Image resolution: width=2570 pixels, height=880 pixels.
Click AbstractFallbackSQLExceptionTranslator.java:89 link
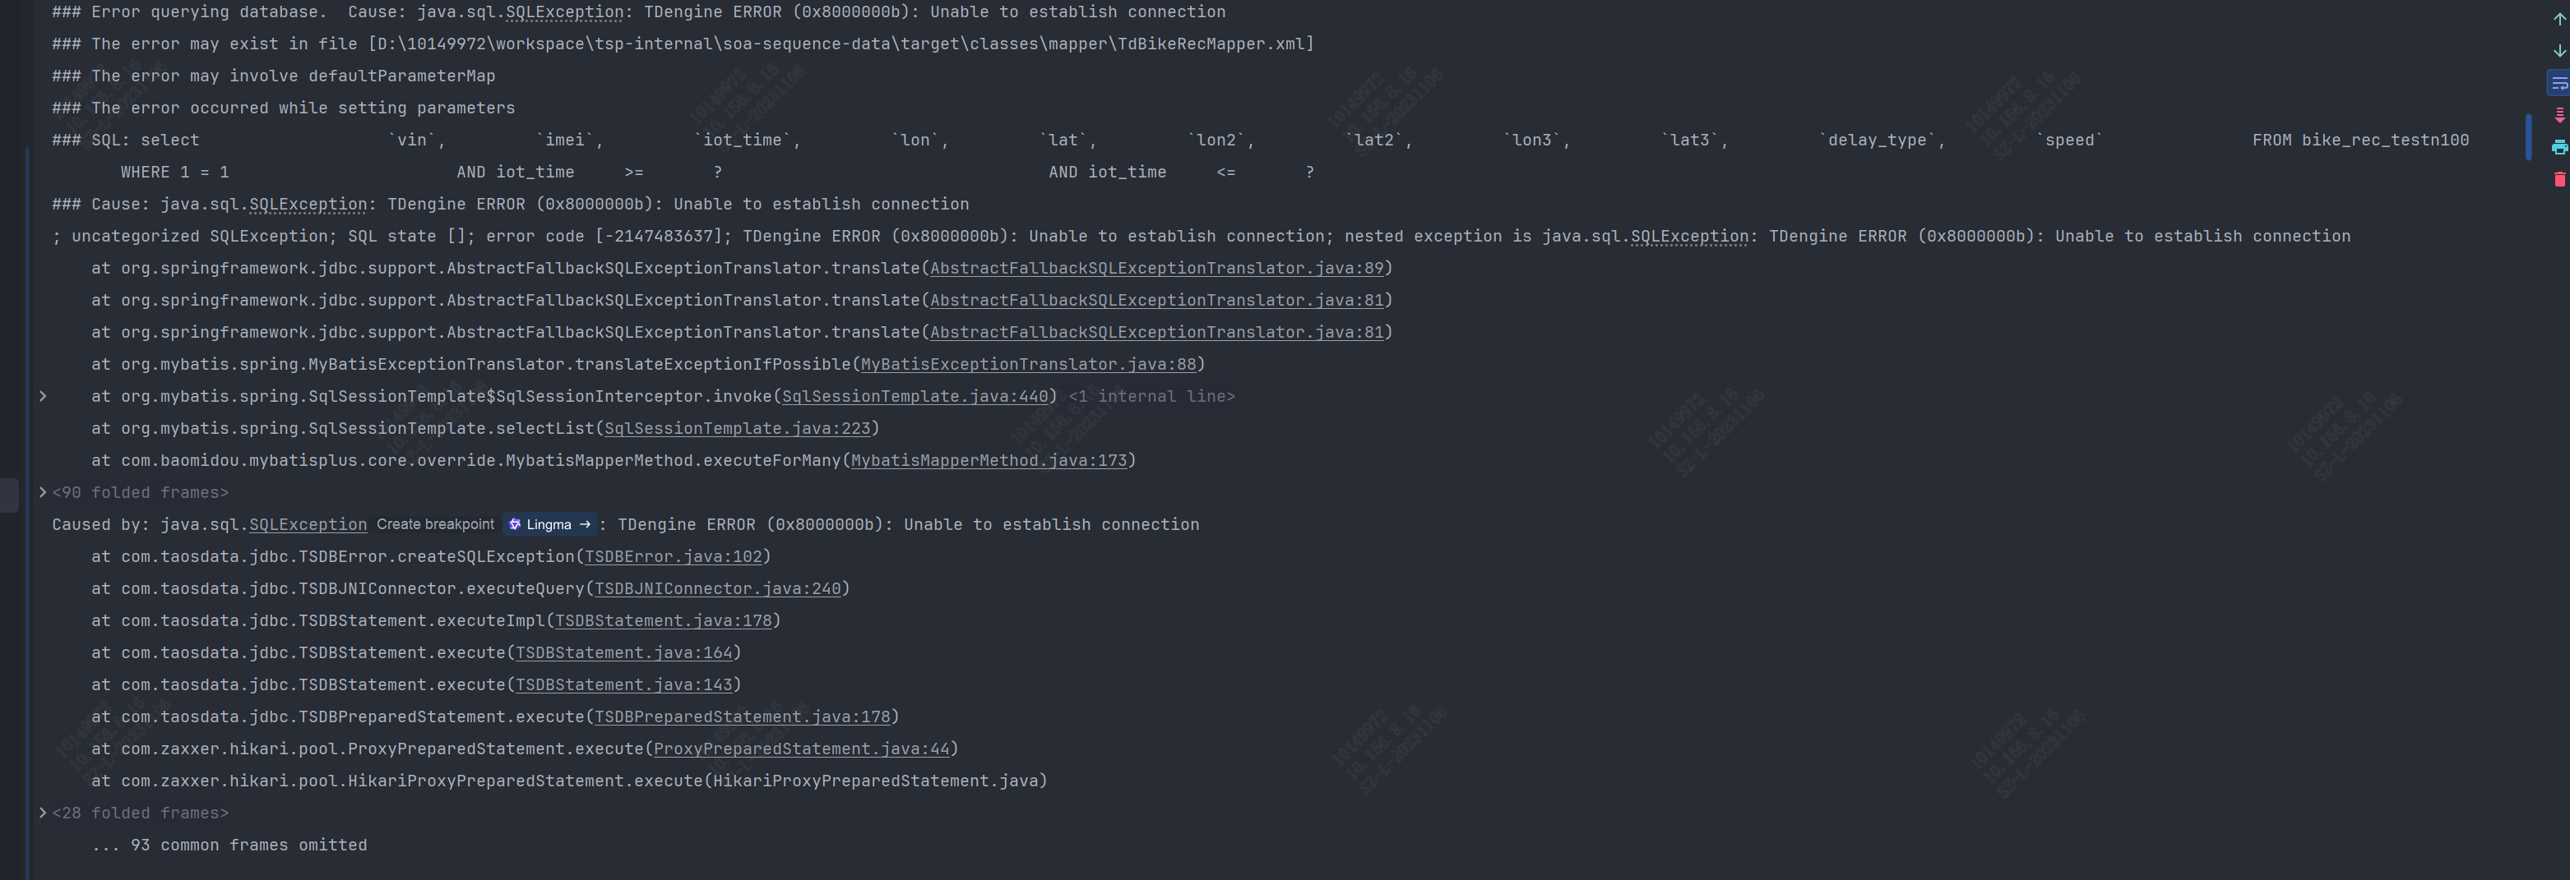1156,268
